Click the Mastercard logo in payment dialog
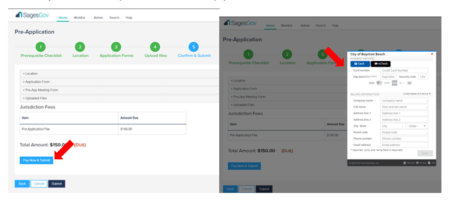450x204 pixels. point(379,83)
